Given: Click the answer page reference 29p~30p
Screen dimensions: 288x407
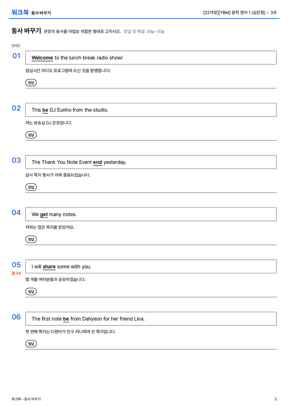Looking at the screenshot, I should (x=155, y=31).
